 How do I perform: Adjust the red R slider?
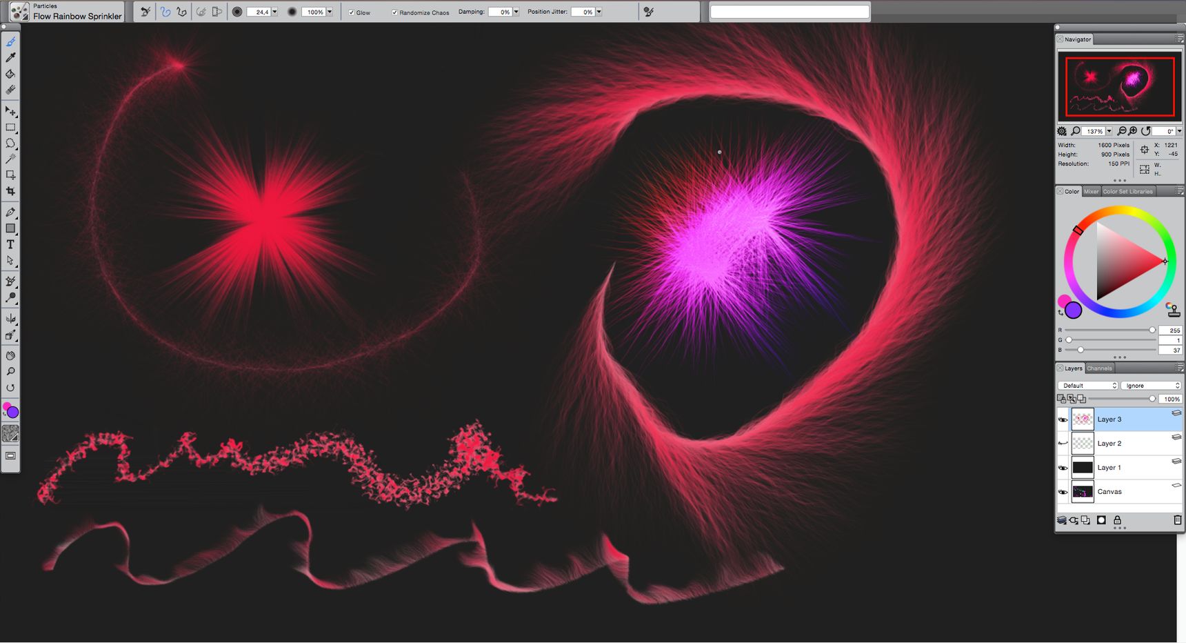(x=1110, y=330)
